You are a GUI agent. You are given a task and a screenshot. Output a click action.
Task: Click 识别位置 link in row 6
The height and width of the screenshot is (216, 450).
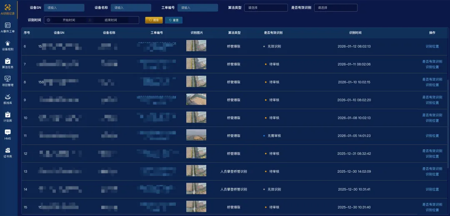432,46
